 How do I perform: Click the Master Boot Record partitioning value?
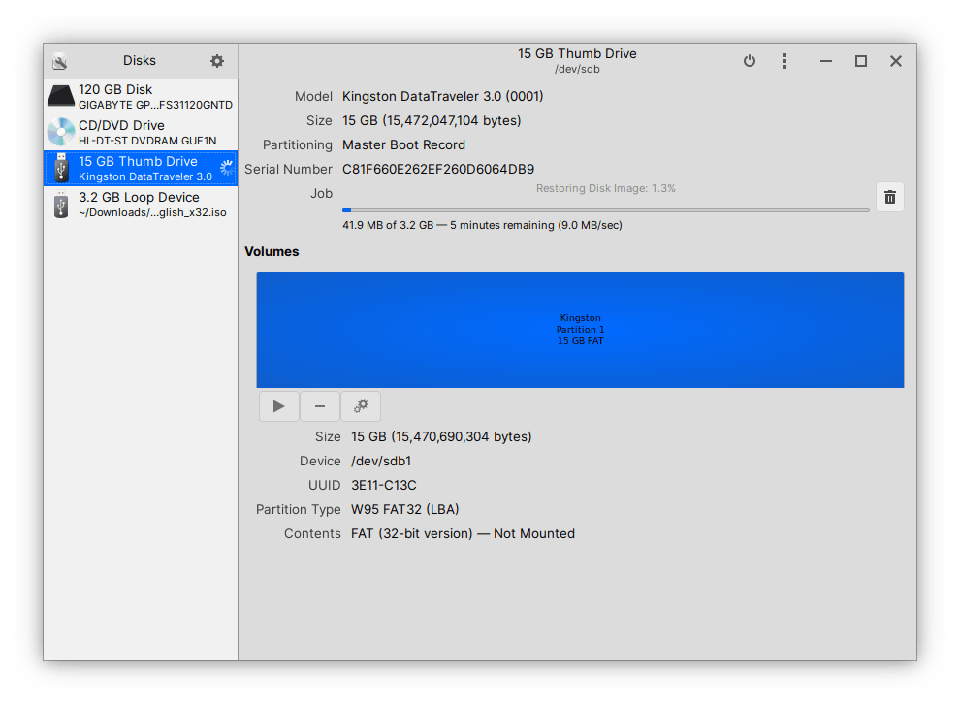pyautogui.click(x=403, y=145)
